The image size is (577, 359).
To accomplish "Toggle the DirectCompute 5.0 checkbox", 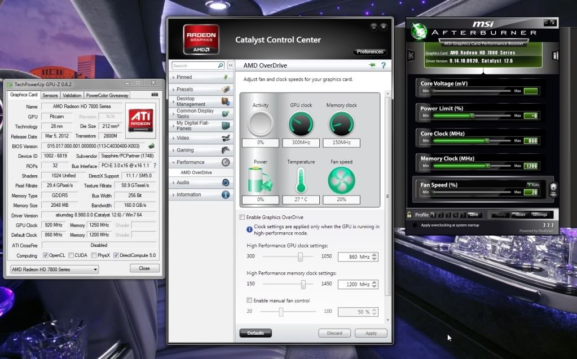I will (116, 255).
